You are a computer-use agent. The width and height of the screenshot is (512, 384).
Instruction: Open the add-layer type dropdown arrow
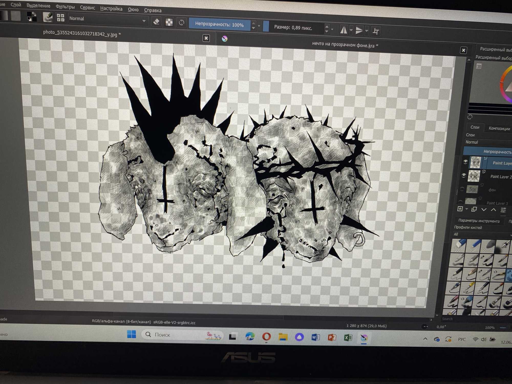466,209
